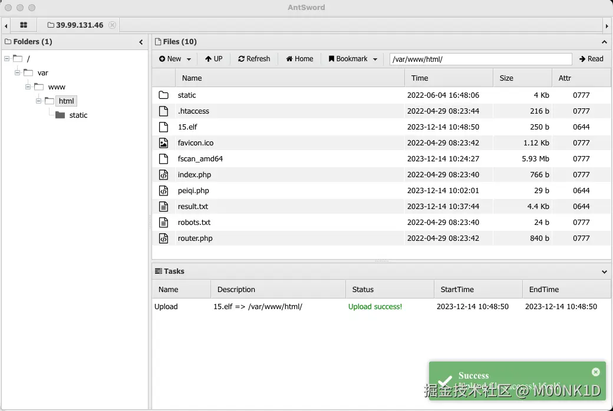The width and height of the screenshot is (613, 411).
Task: Sort files by Time column
Action: coord(449,78)
